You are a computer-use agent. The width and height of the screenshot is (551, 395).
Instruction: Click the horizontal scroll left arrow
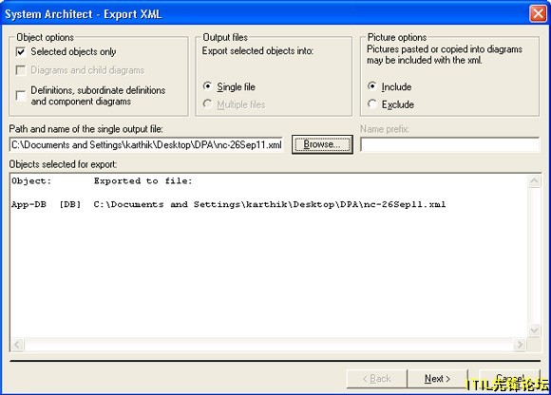click(17, 345)
